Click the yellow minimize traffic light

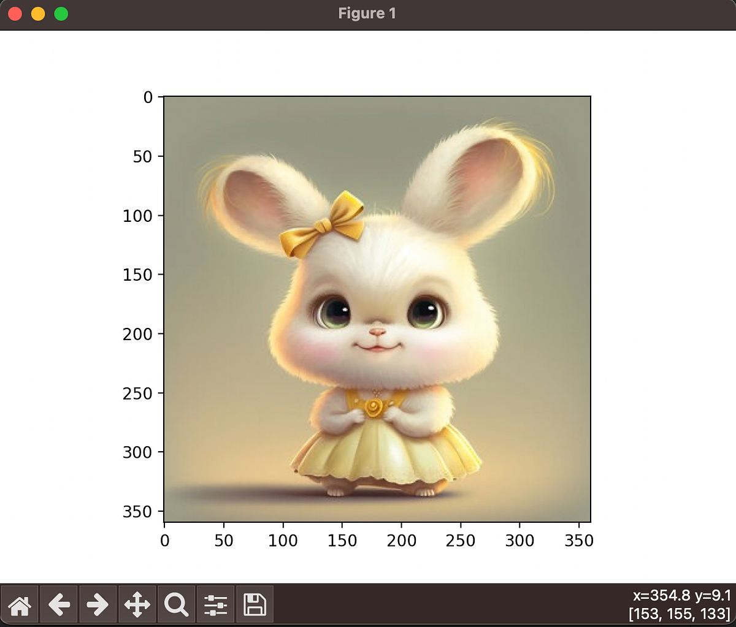[37, 13]
